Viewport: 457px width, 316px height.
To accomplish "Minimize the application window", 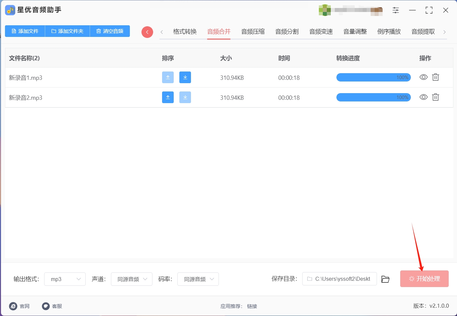I will (x=412, y=10).
